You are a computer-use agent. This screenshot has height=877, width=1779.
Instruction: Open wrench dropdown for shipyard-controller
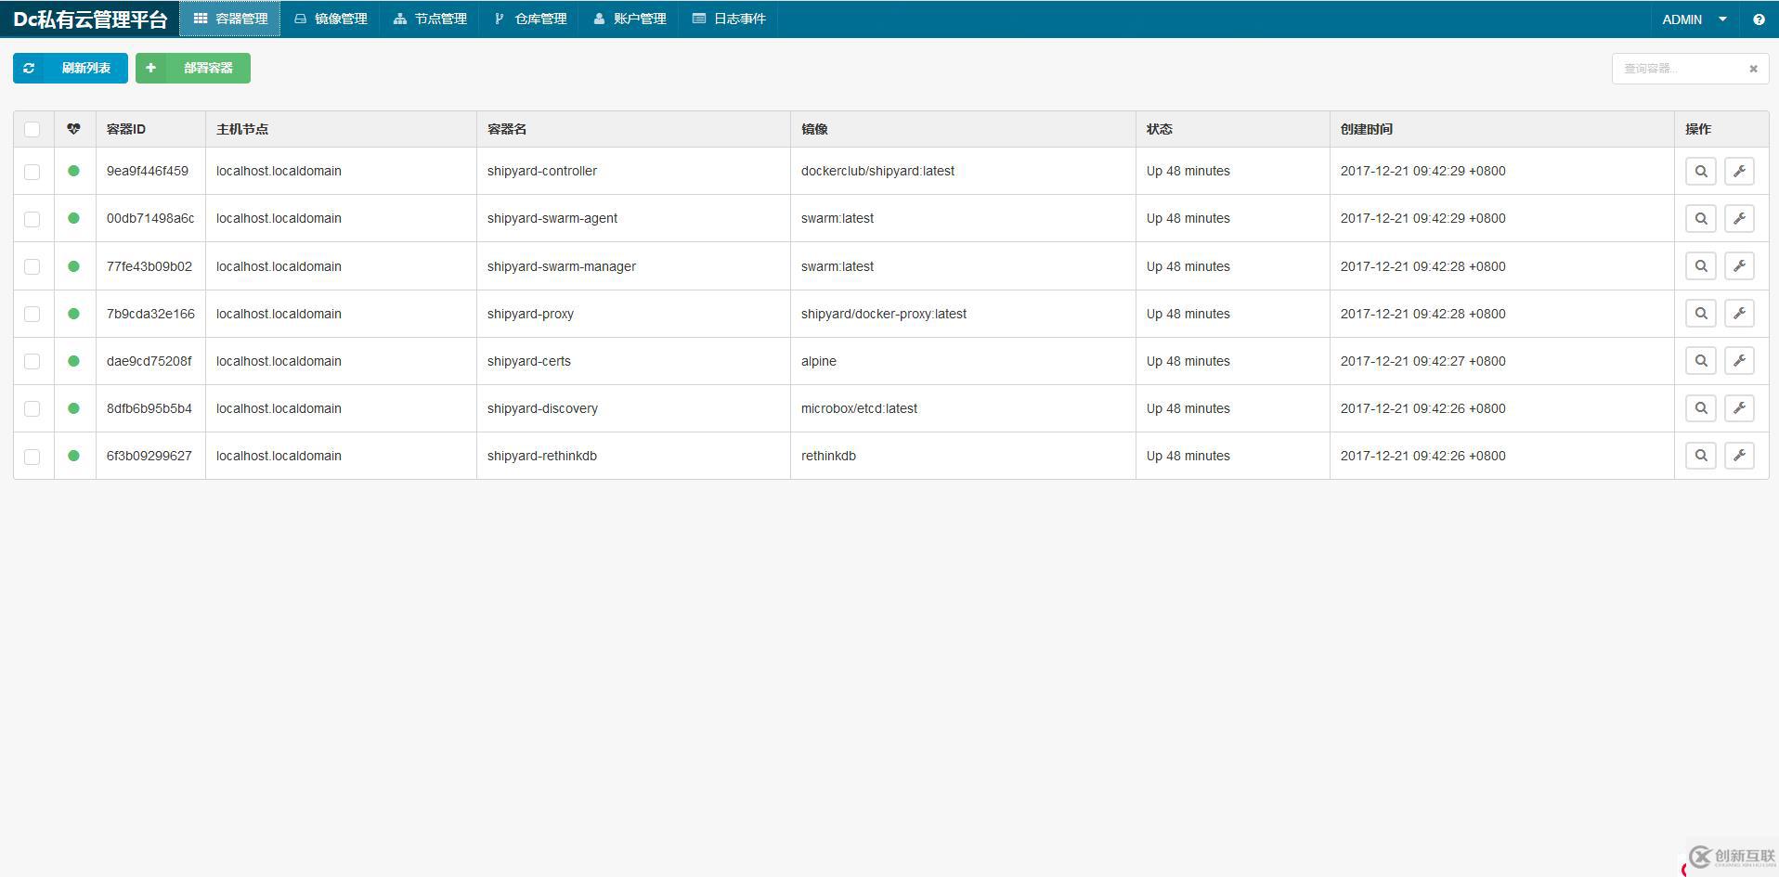(1739, 172)
